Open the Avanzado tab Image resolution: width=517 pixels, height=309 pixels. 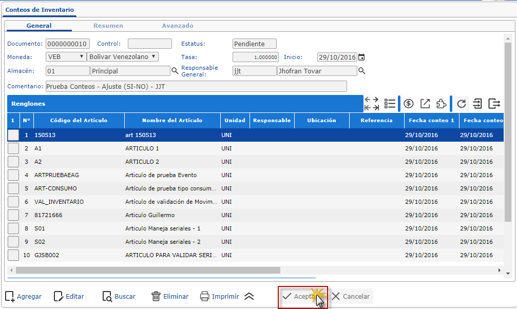click(x=177, y=26)
